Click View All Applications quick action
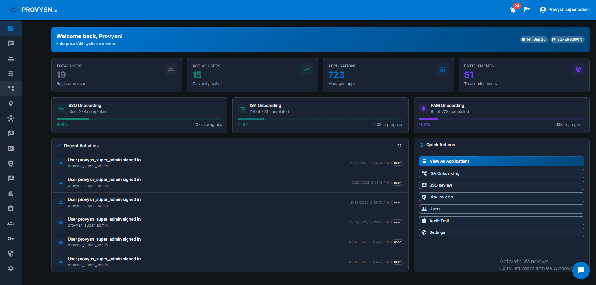The width and height of the screenshot is (596, 285). coord(501,161)
